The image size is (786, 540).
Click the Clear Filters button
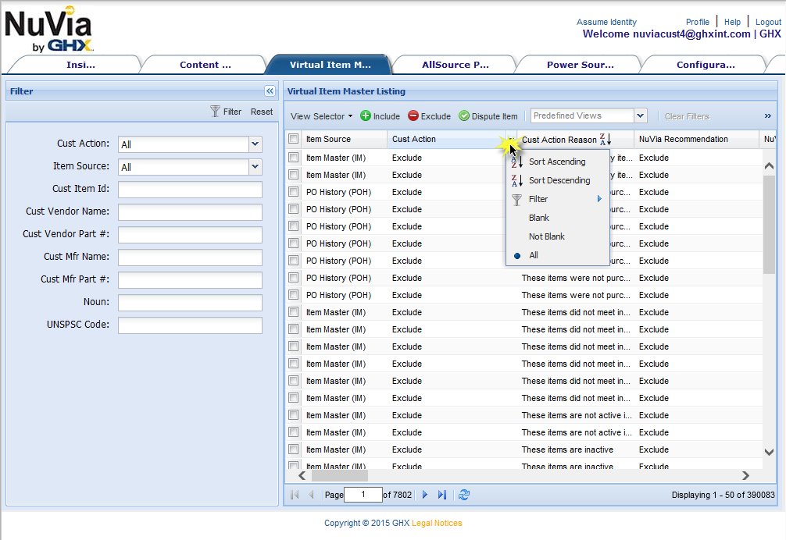pos(687,116)
